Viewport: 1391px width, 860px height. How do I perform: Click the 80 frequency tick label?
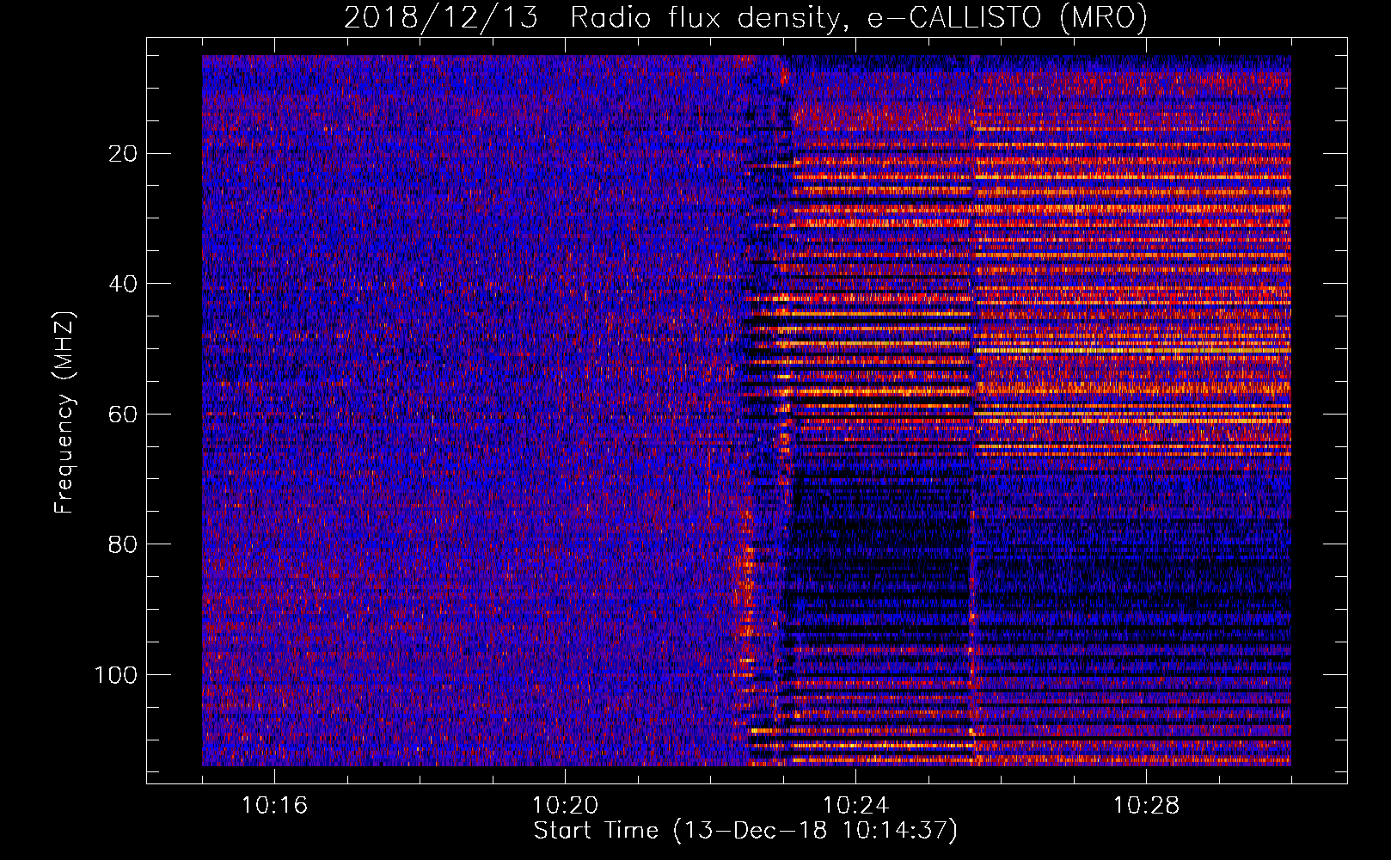click(124, 544)
